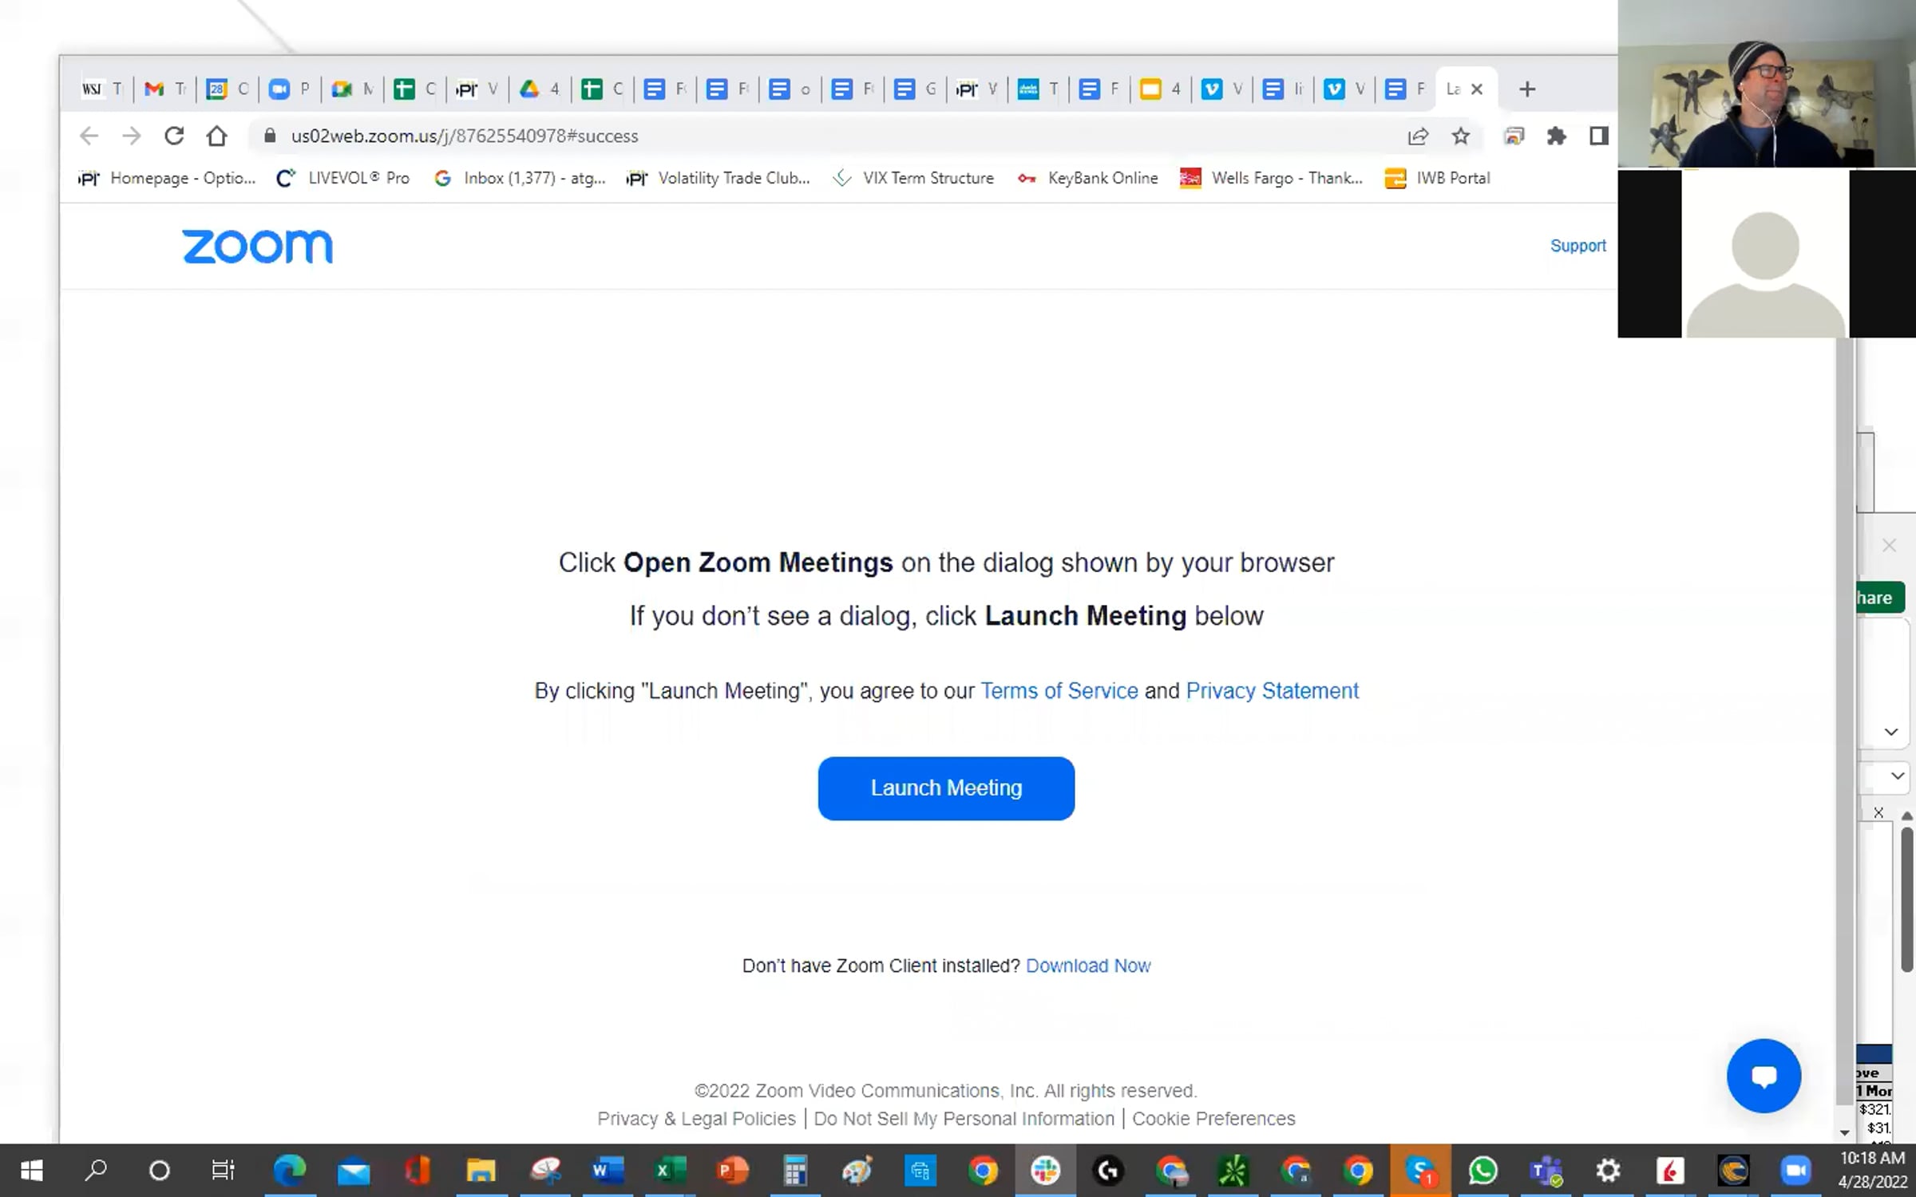Open Excel from the taskbar

point(669,1171)
